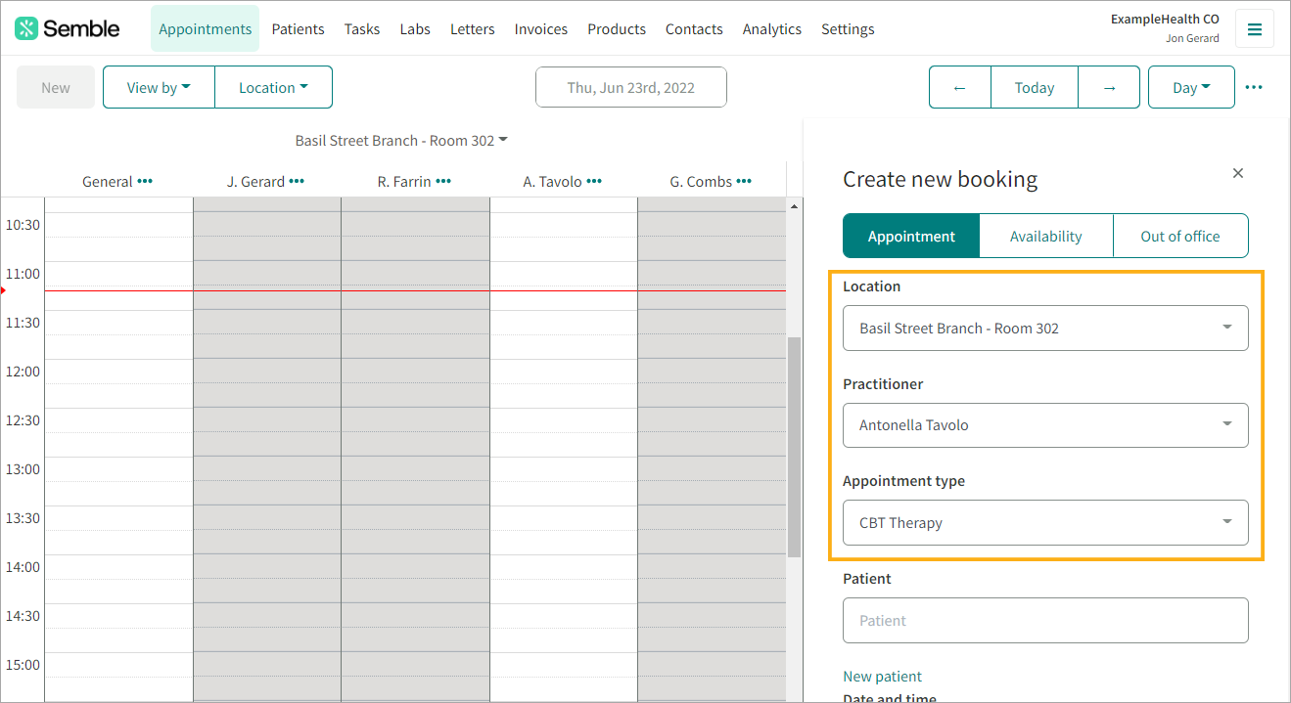
Task: Switch to Availability booking tab
Action: [x=1046, y=236]
